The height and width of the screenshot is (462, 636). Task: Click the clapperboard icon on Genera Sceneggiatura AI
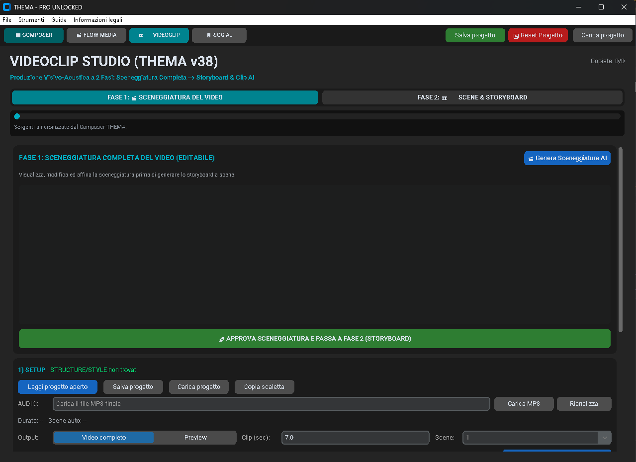[532, 158]
